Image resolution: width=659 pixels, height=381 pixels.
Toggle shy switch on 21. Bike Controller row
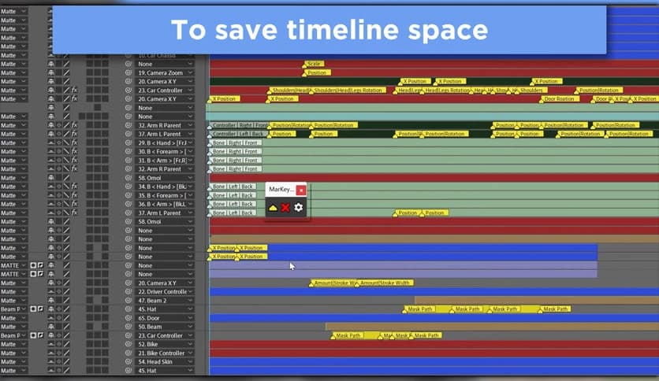tap(51, 353)
